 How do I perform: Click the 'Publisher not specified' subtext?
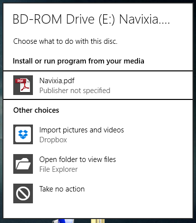point(75,91)
